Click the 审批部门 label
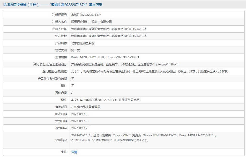 pos(61,107)
